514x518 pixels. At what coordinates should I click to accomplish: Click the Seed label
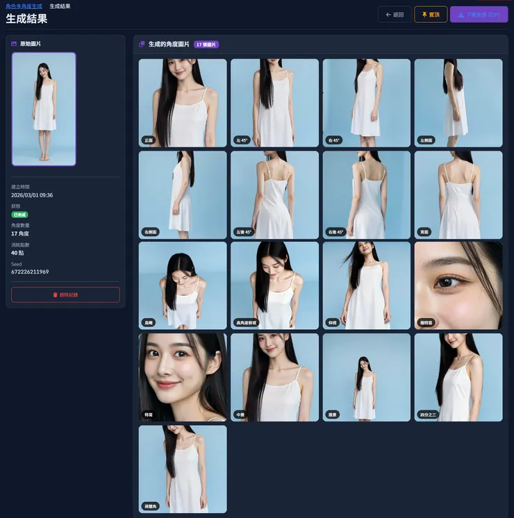coord(17,264)
